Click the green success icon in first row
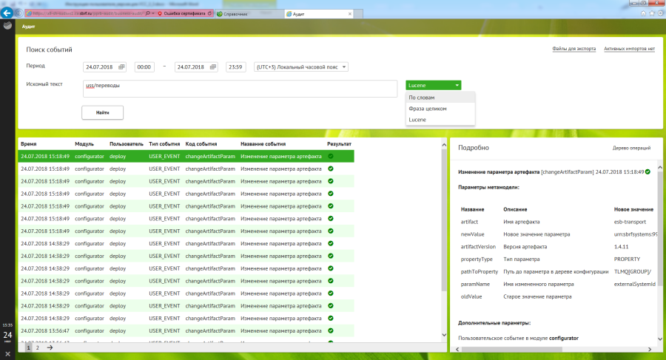Viewport: 666px width, 360px height. pos(331,156)
